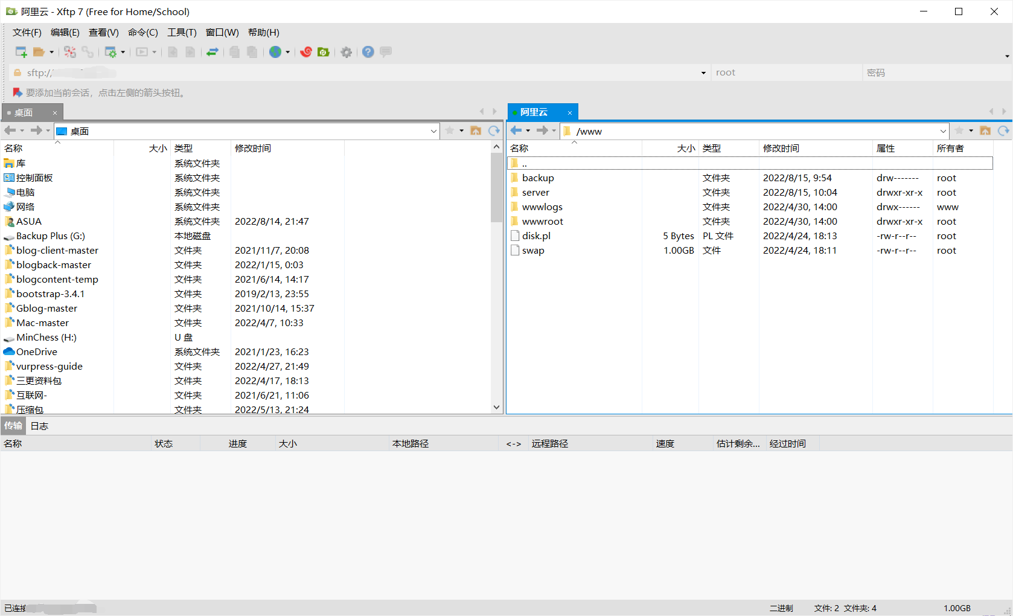Screen dimensions: 1013x616
Task: Click the transfer-right file toolbar icon
Action: click(x=190, y=52)
